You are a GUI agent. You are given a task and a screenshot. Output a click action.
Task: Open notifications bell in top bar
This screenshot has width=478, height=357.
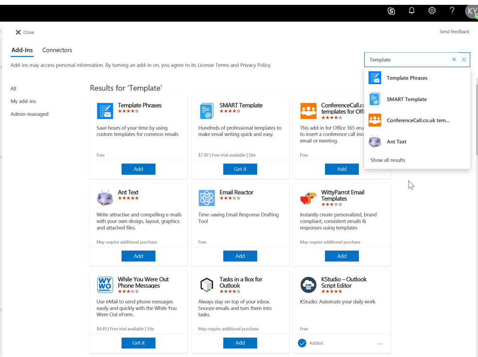412,11
